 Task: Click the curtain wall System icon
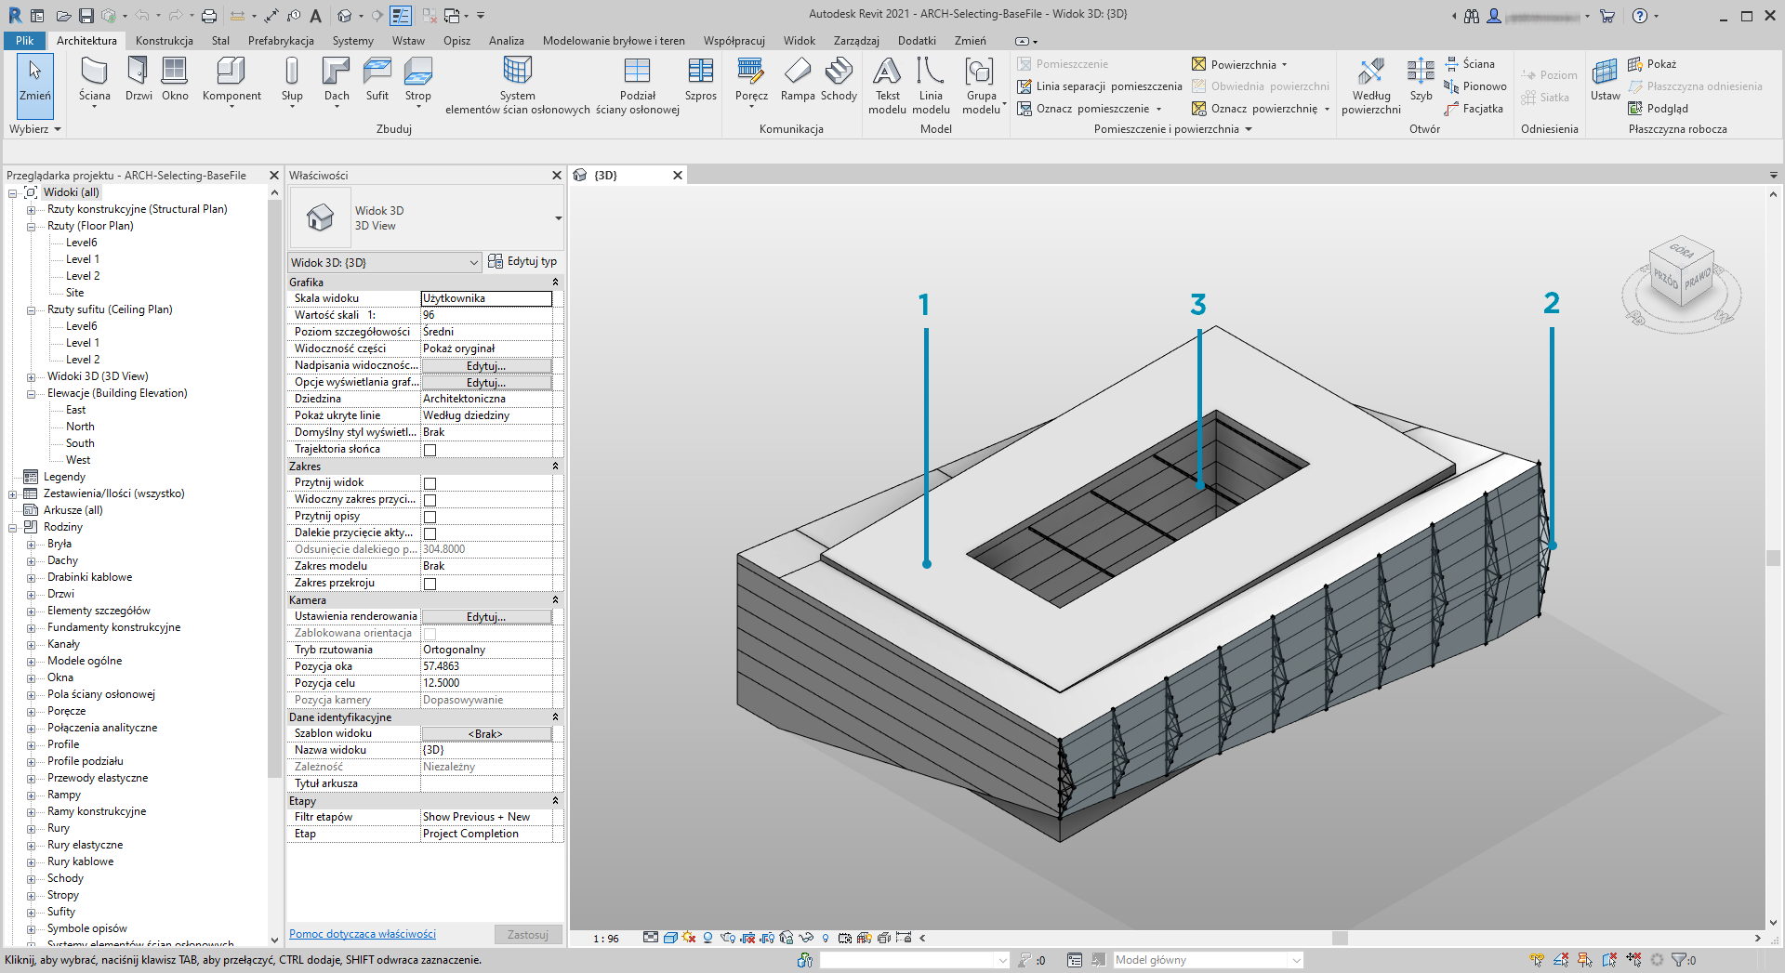click(517, 72)
